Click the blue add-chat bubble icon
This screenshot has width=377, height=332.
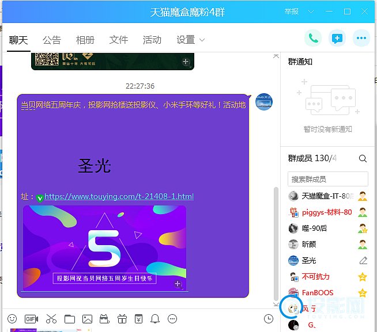click(337, 38)
